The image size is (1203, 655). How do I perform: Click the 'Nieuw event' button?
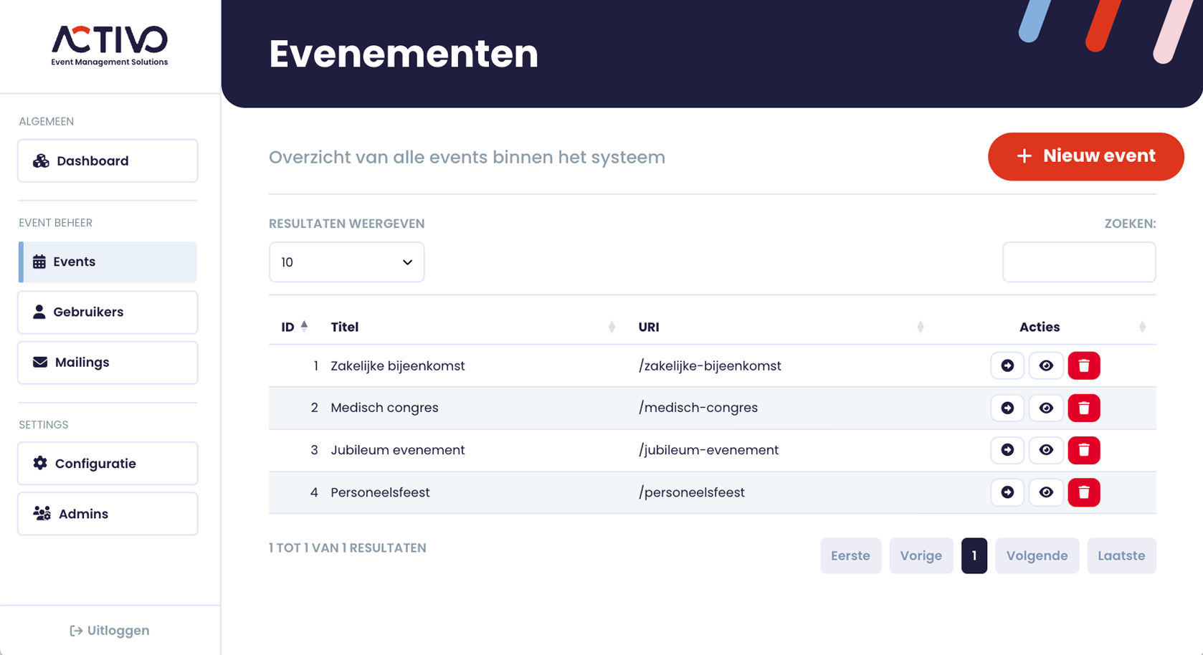[1085, 156]
